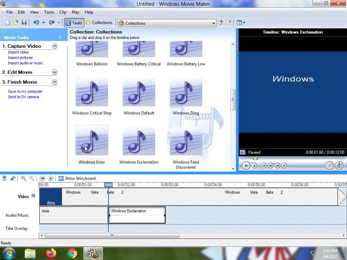Redo the last action
This screenshot has width=347, height=260.
52,23
